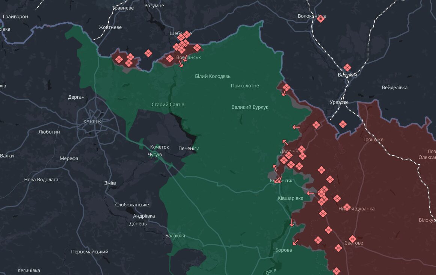Viewport: 436px width, 275px height.
Task: Select the unit marker above Валуйки
Action: point(347,68)
